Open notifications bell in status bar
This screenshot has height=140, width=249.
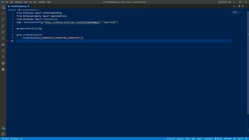pos(246,138)
